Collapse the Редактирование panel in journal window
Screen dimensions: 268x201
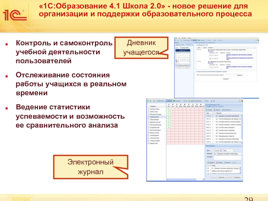click(x=242, y=146)
